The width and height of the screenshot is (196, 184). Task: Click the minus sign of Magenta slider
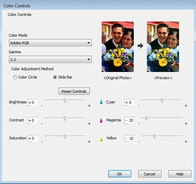pos(139,124)
